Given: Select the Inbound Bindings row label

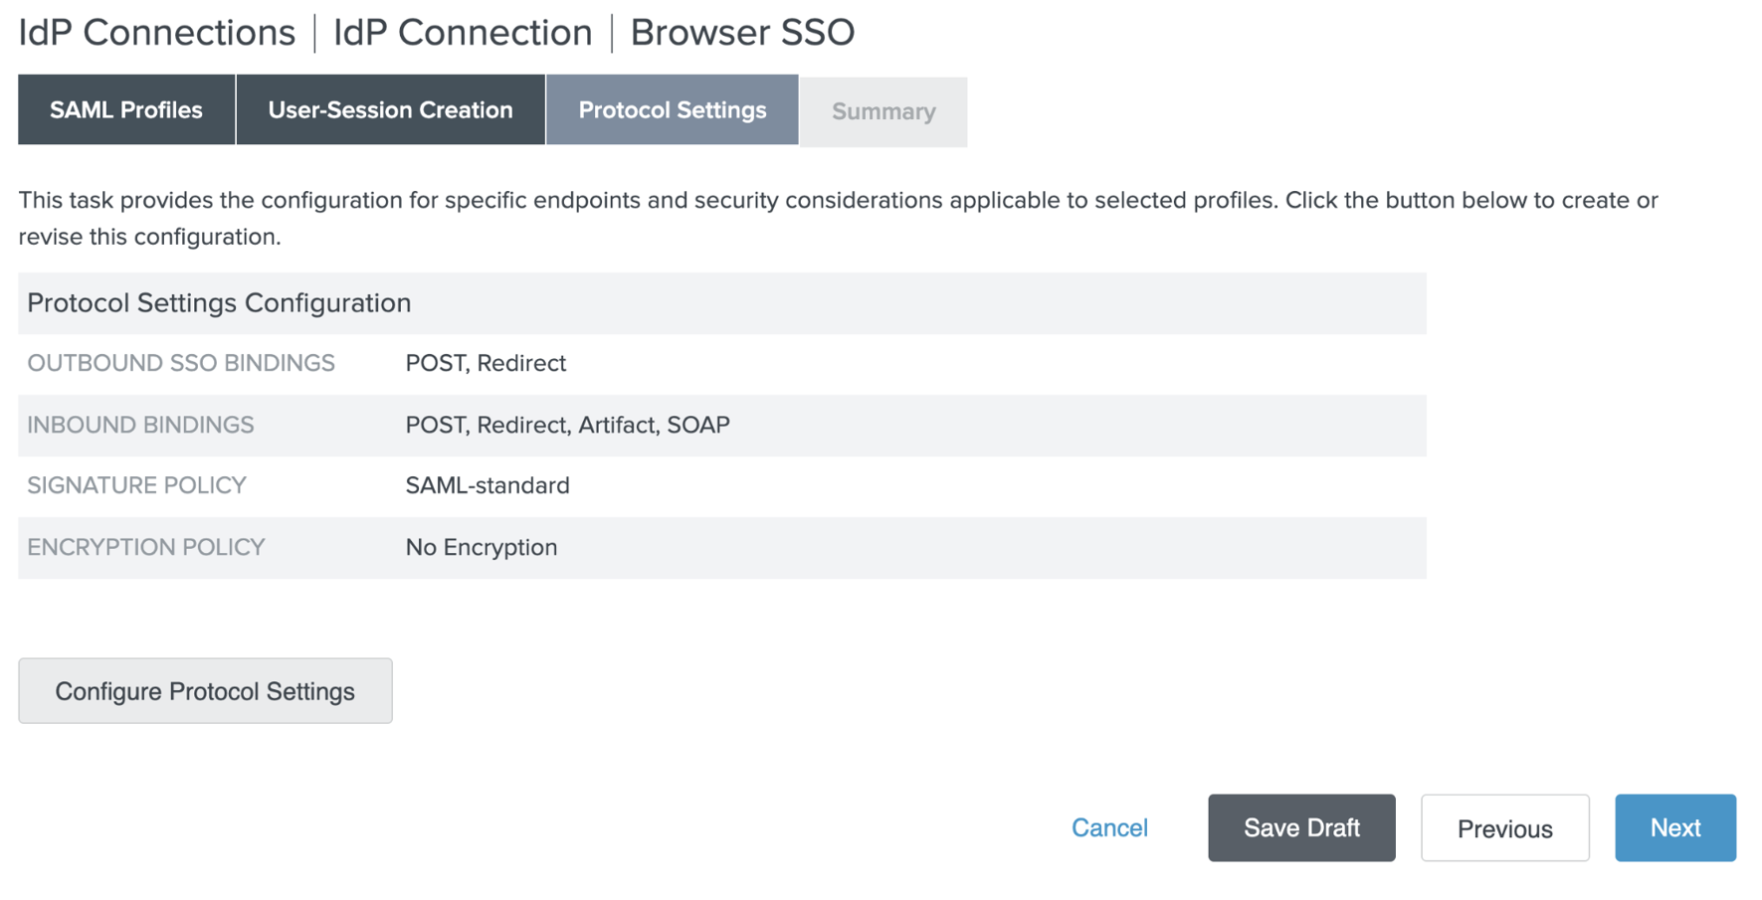Looking at the screenshot, I should (140, 426).
